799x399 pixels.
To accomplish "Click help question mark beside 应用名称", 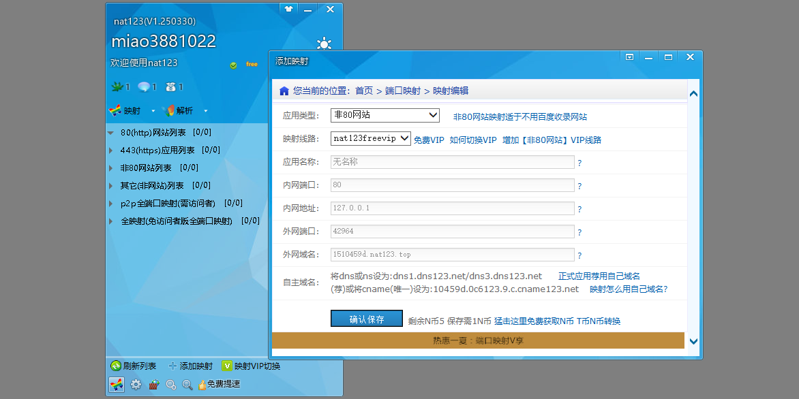I will click(x=579, y=163).
